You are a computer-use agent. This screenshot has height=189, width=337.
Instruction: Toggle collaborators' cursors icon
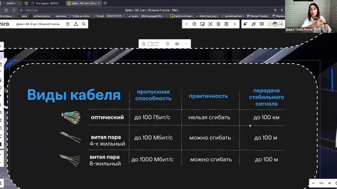[x=245, y=24]
